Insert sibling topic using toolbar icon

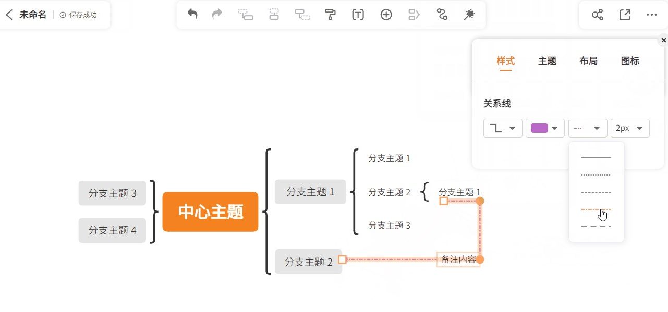(x=274, y=15)
